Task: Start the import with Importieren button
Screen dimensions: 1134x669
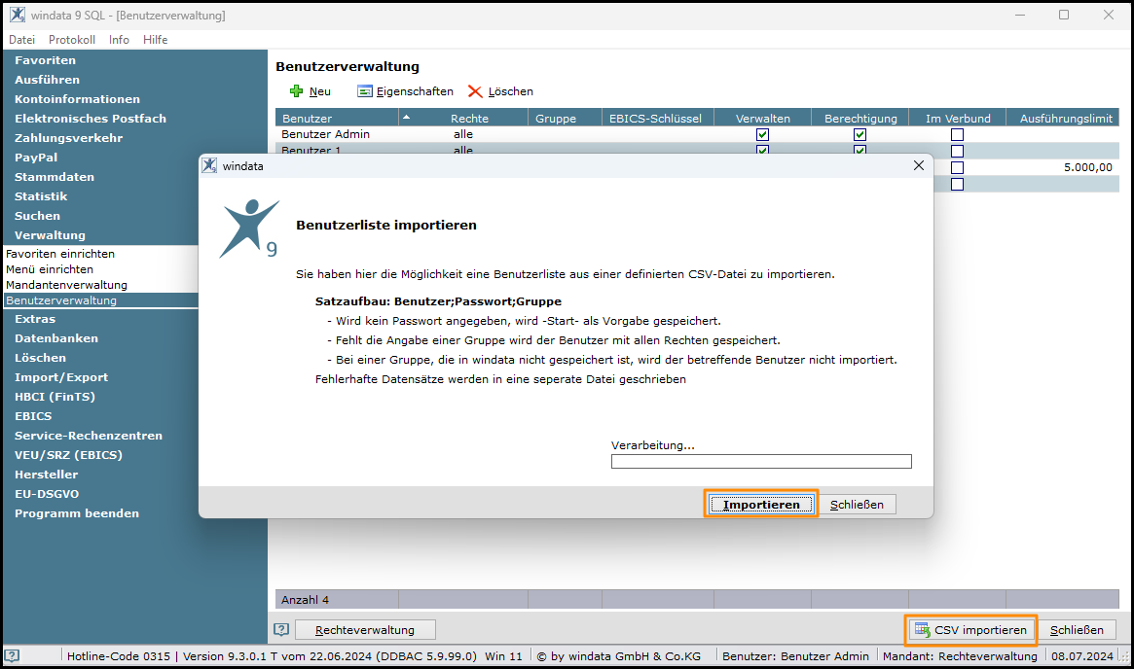Action: click(x=761, y=505)
